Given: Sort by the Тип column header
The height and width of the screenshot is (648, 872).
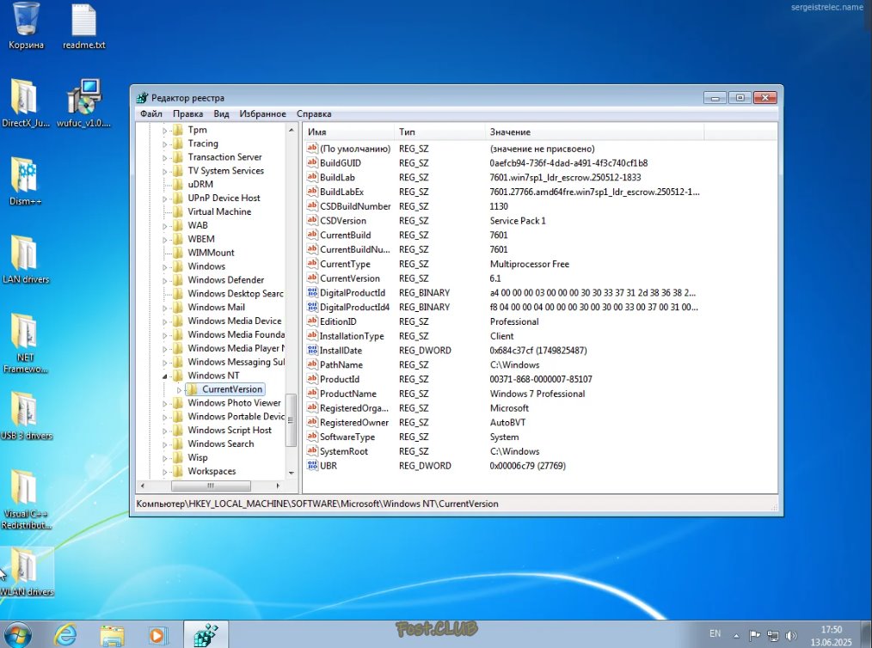Looking at the screenshot, I should [x=440, y=132].
